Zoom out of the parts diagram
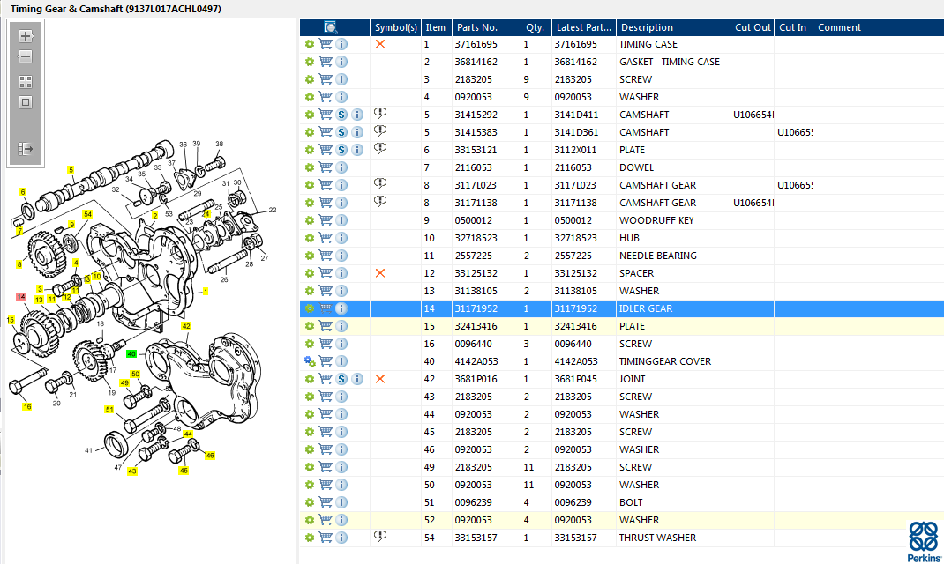 (26, 57)
